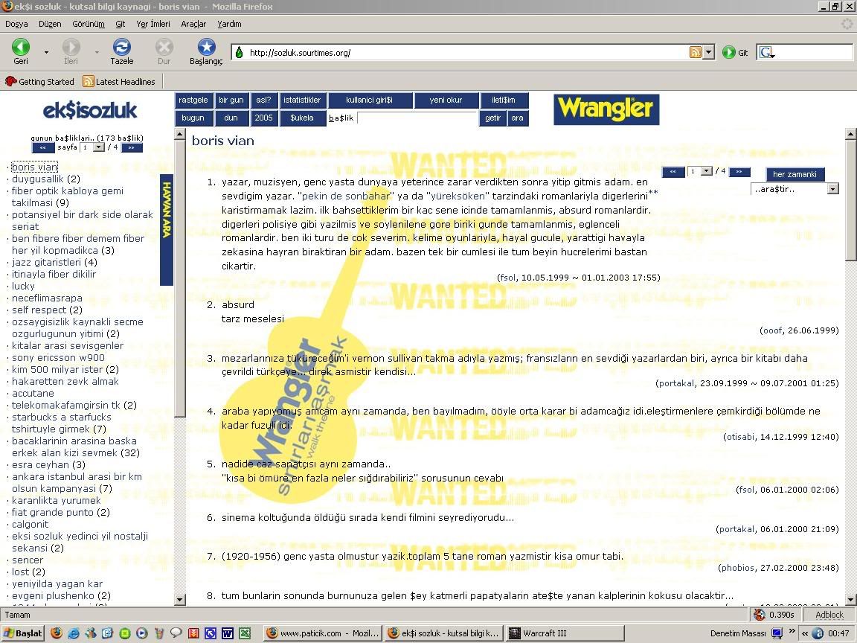Screen dimensions: 857x643
Task: Open 'jazz gitaristleri (4)' topic
Action: pos(54,263)
